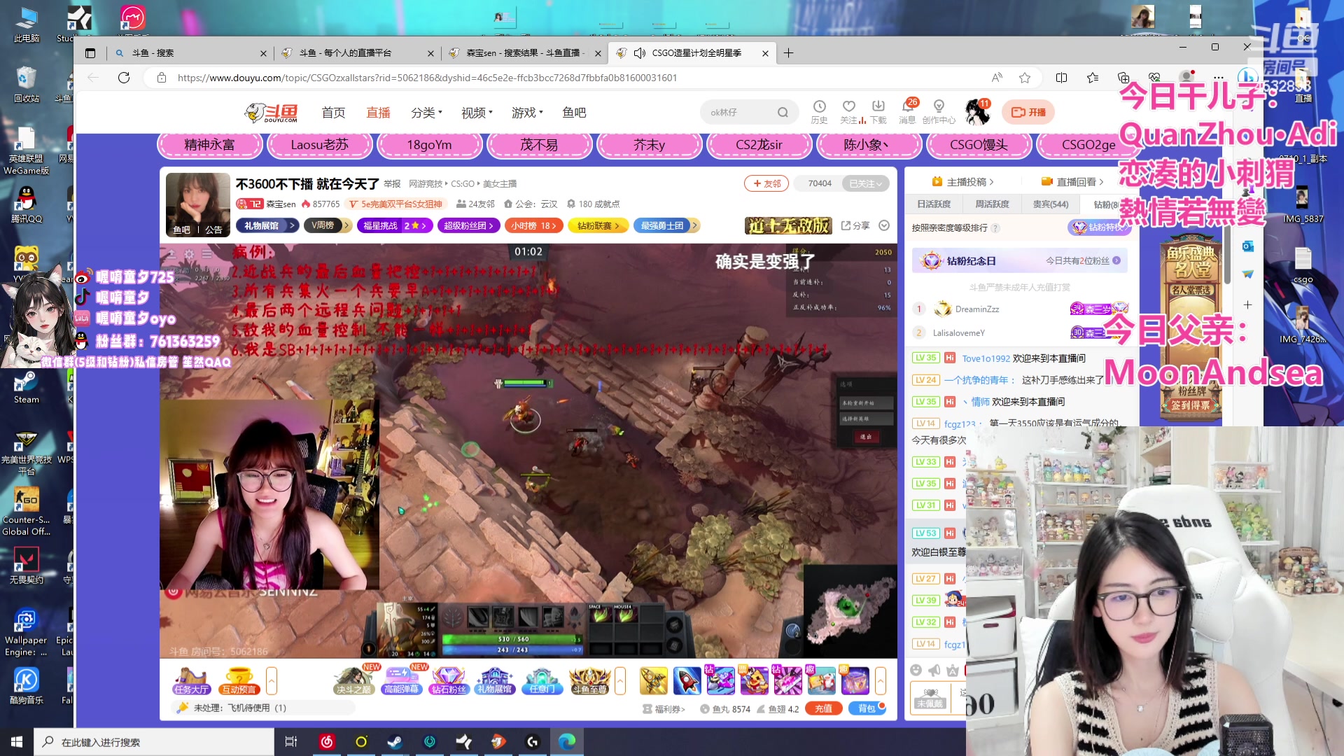Open 高能弹幕 activity icon
This screenshot has height=756, width=1344.
point(401,681)
